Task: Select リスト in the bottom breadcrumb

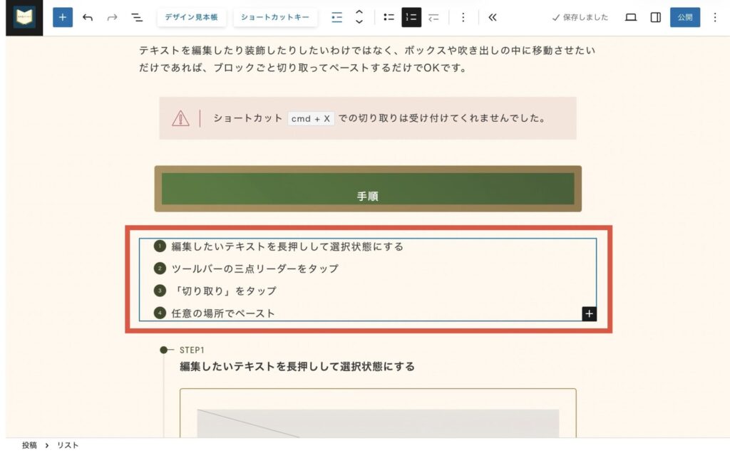Action: pyautogui.click(x=68, y=445)
